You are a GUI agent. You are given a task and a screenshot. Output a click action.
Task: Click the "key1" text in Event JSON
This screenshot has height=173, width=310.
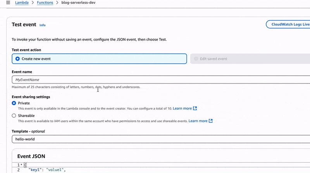(x=35, y=170)
